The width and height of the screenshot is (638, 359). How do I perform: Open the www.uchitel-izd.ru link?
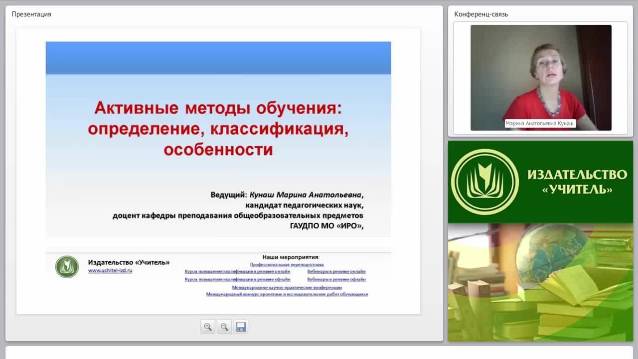point(110,271)
